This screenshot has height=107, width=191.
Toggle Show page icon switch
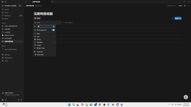tap(53, 30)
